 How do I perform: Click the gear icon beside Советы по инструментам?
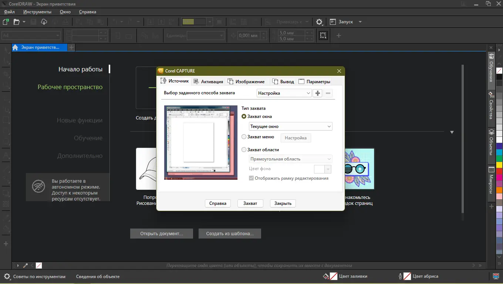tap(7, 276)
